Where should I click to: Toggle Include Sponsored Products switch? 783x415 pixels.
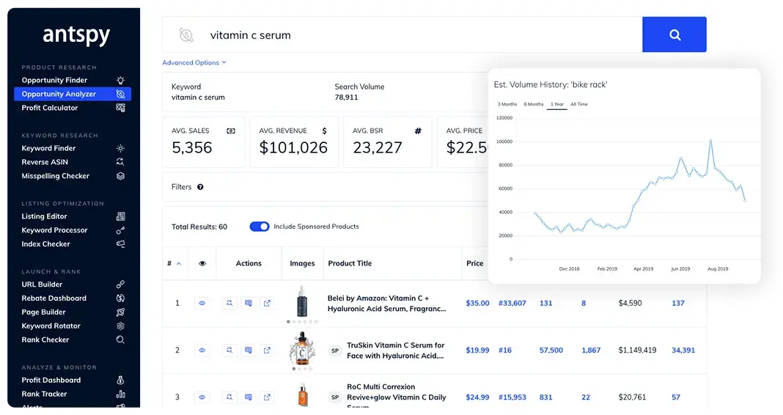[x=260, y=227]
